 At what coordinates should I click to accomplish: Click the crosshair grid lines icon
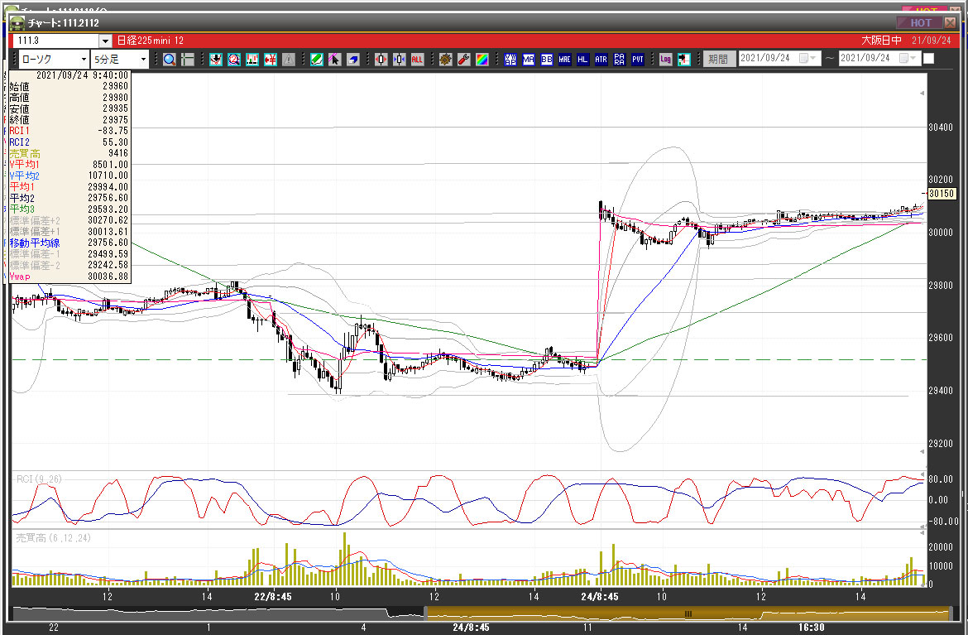coord(188,60)
